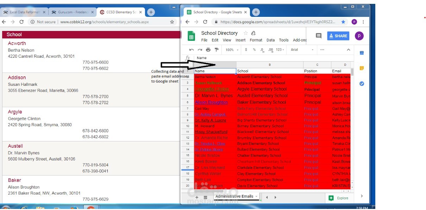Open the Edit menu
The width and height of the screenshot is (426, 210).
click(215, 40)
